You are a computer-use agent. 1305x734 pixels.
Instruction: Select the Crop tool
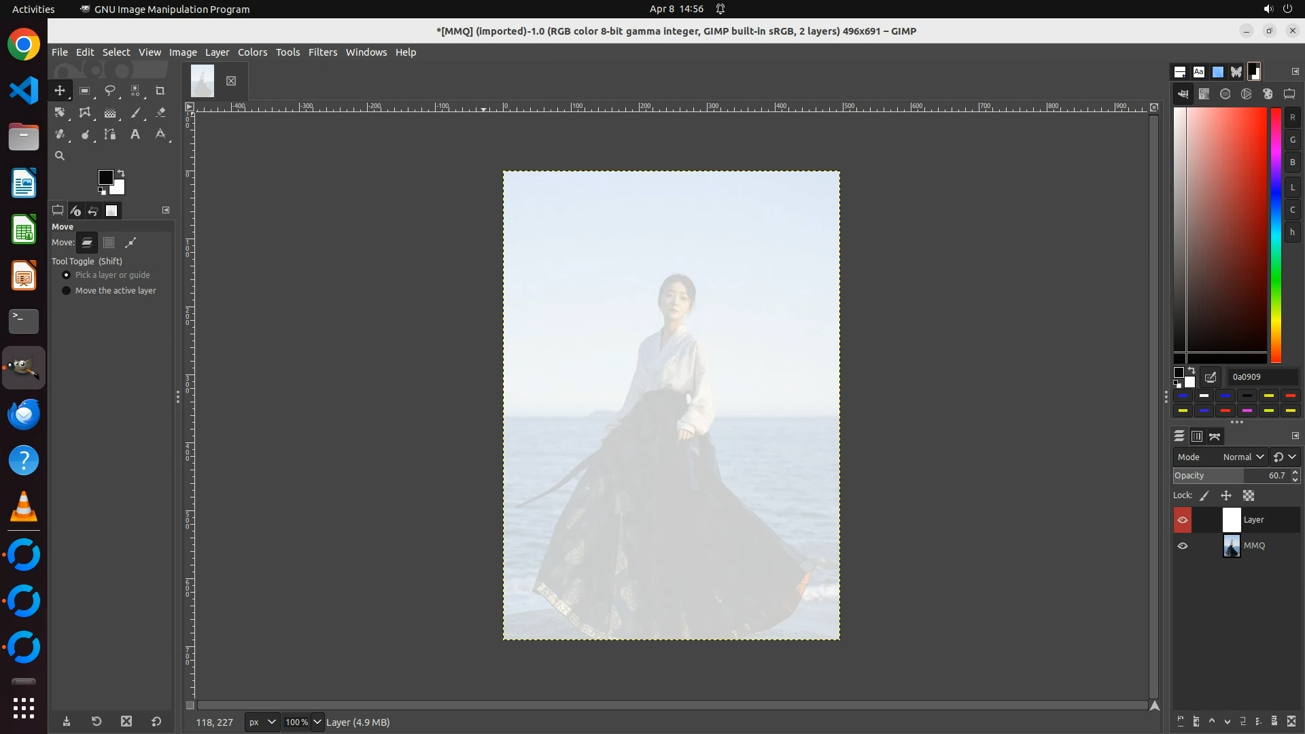[160, 91]
